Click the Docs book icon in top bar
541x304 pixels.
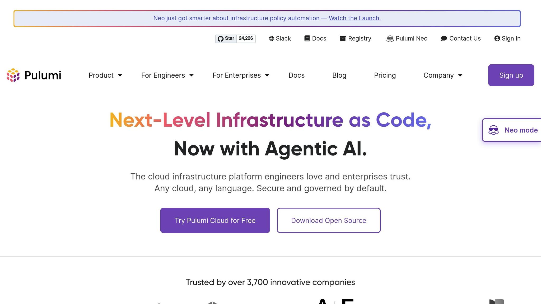pyautogui.click(x=307, y=39)
